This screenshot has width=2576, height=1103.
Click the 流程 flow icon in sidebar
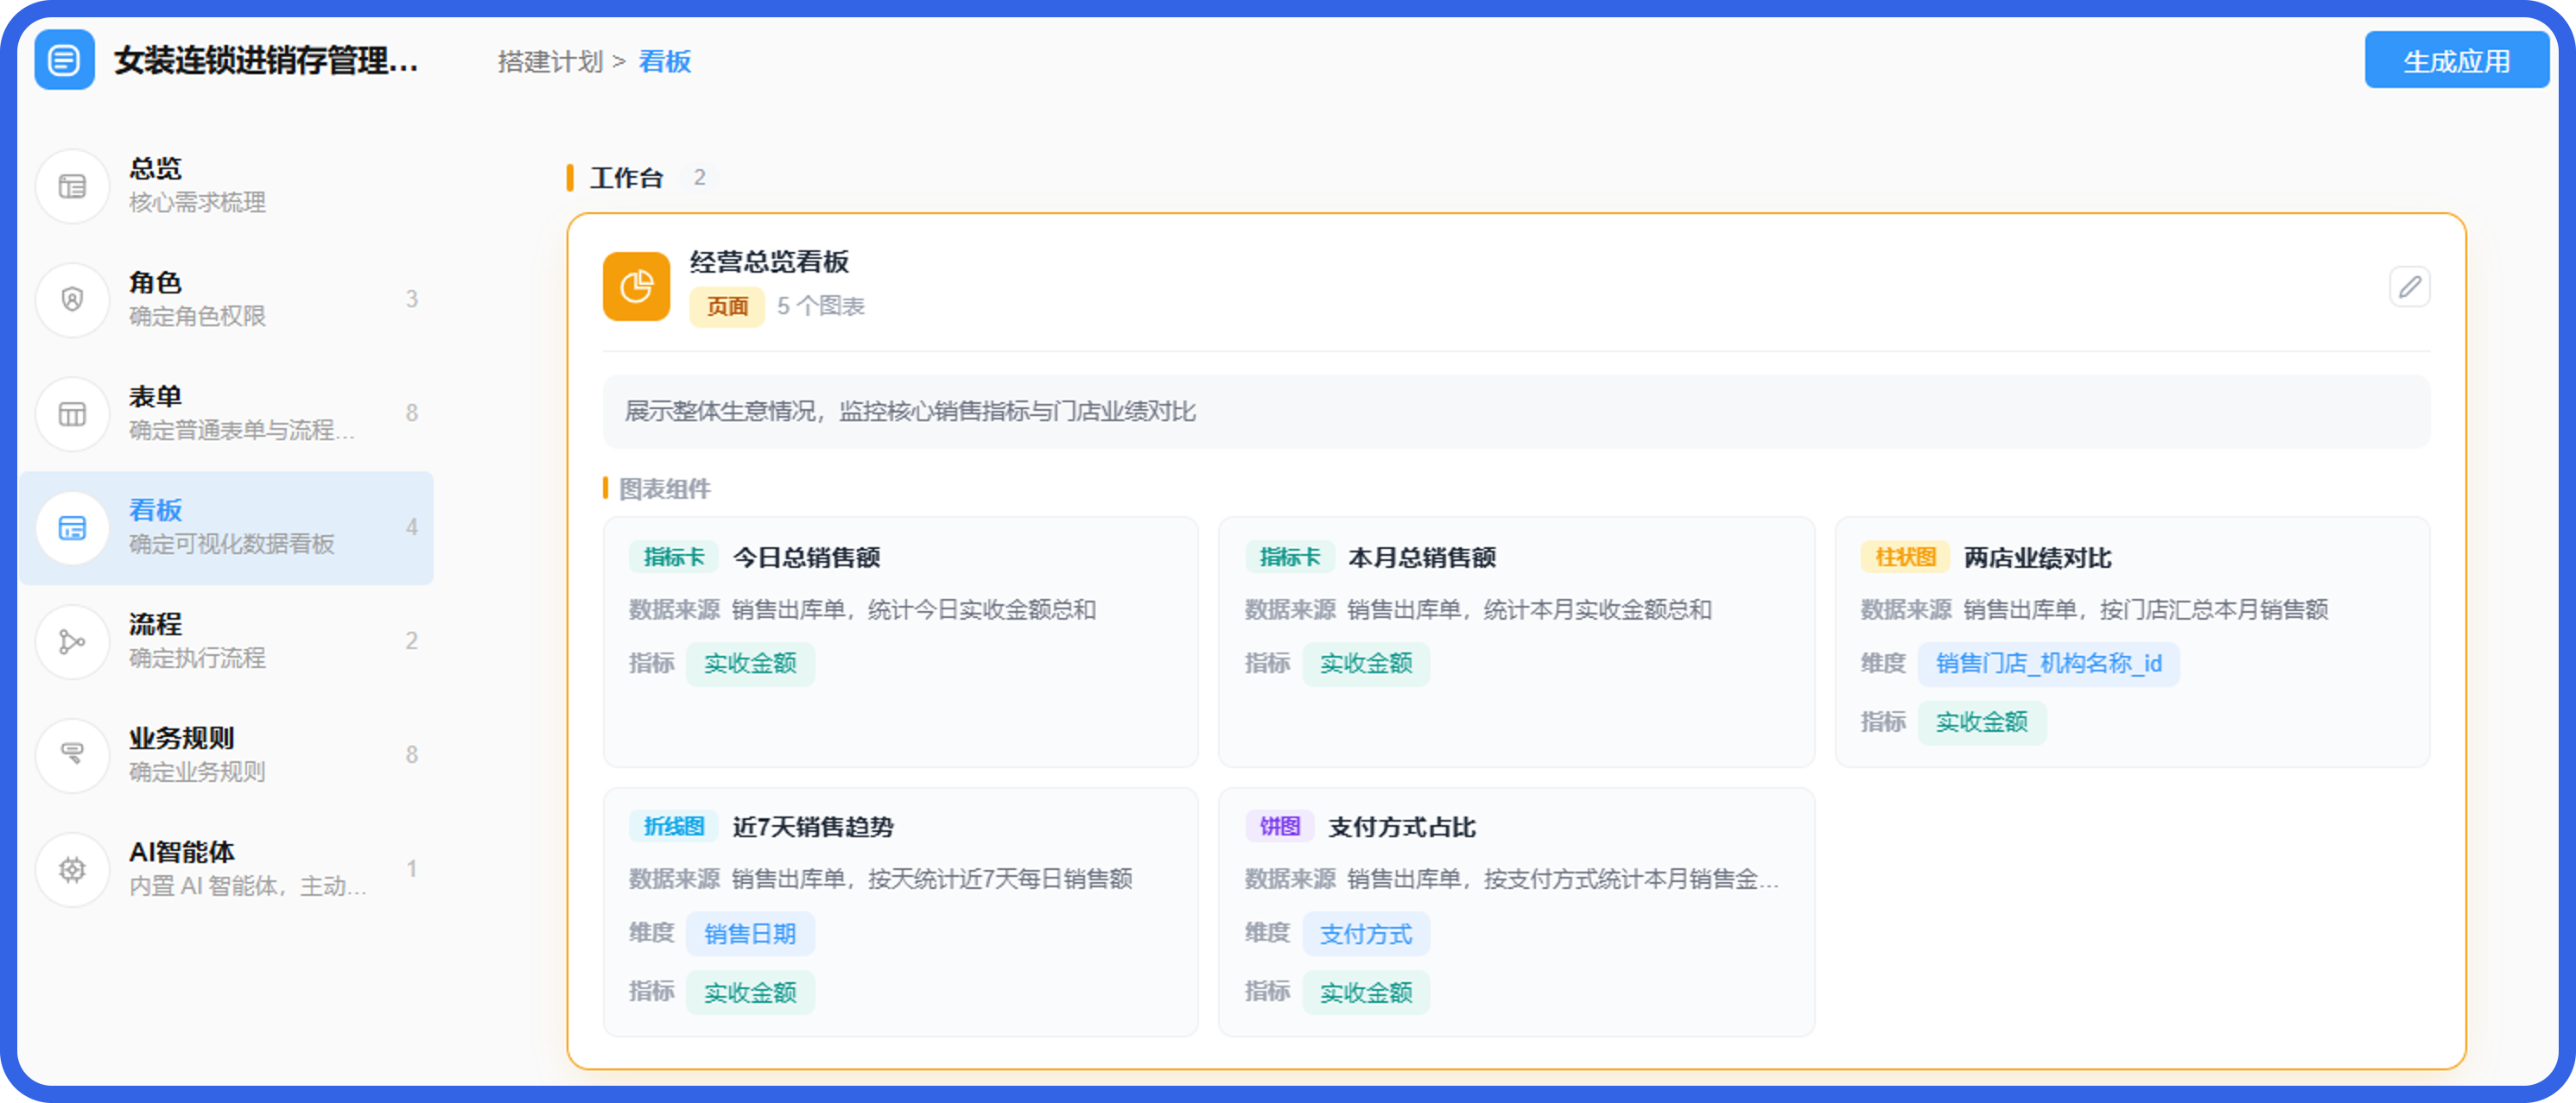[72, 641]
